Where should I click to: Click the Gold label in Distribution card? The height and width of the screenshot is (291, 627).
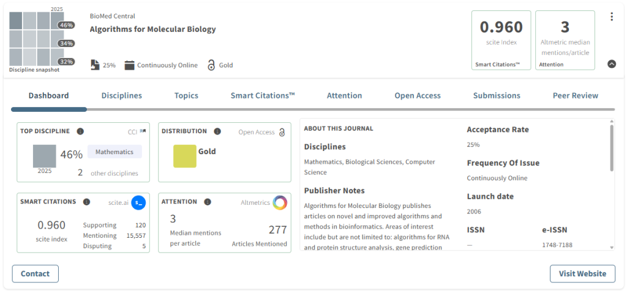click(x=207, y=151)
